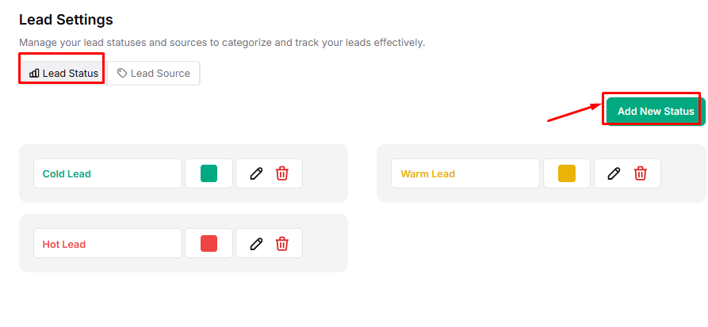Delete the Cold Lead status
The height and width of the screenshot is (327, 708).
[x=281, y=173]
